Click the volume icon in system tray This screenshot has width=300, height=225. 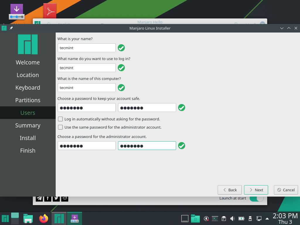[x=232, y=218]
